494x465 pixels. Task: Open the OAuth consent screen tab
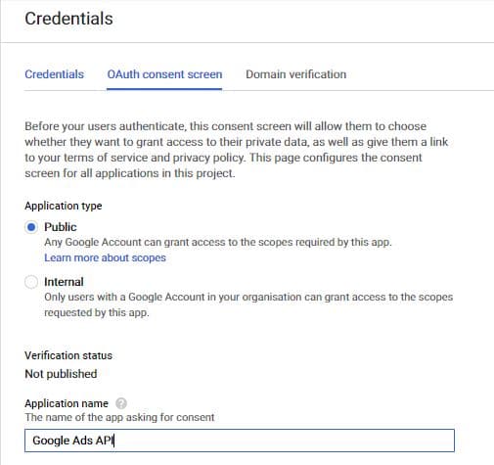click(164, 74)
